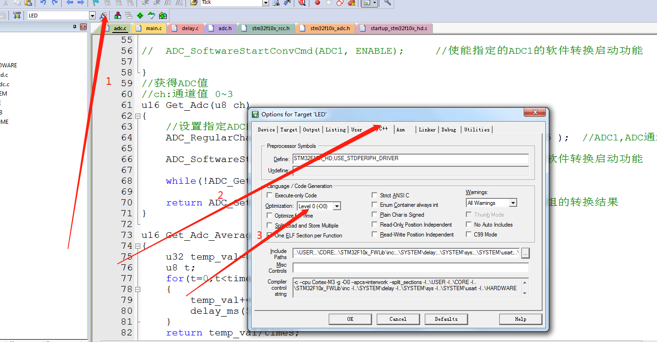Select the Linker tab in the options dialog
The height and width of the screenshot is (342, 657).
point(427,130)
